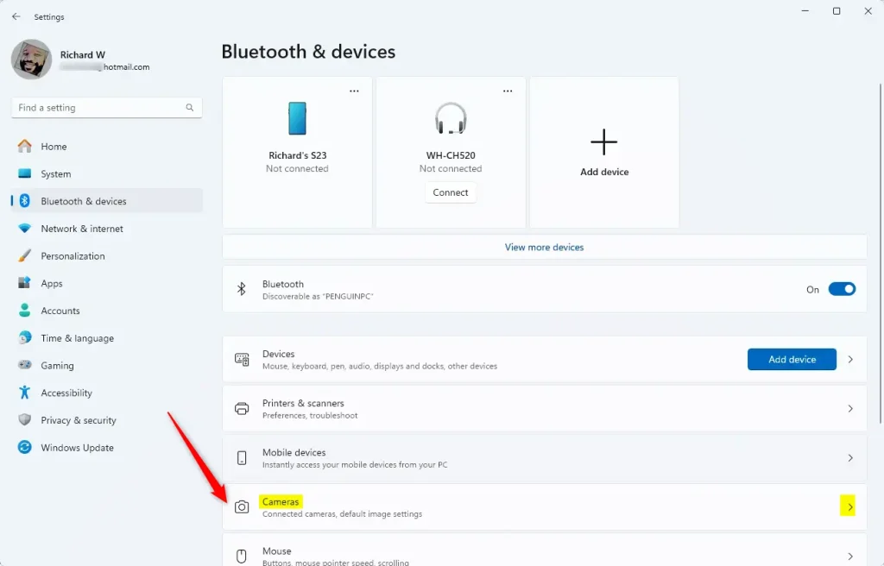Expand the Devices row chevron
This screenshot has height=566, width=884.
tap(850, 360)
